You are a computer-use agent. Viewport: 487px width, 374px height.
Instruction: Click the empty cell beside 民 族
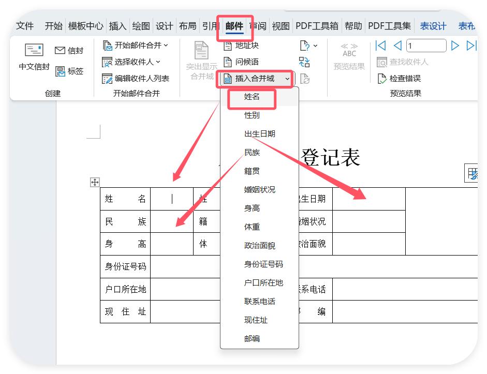[172, 221]
